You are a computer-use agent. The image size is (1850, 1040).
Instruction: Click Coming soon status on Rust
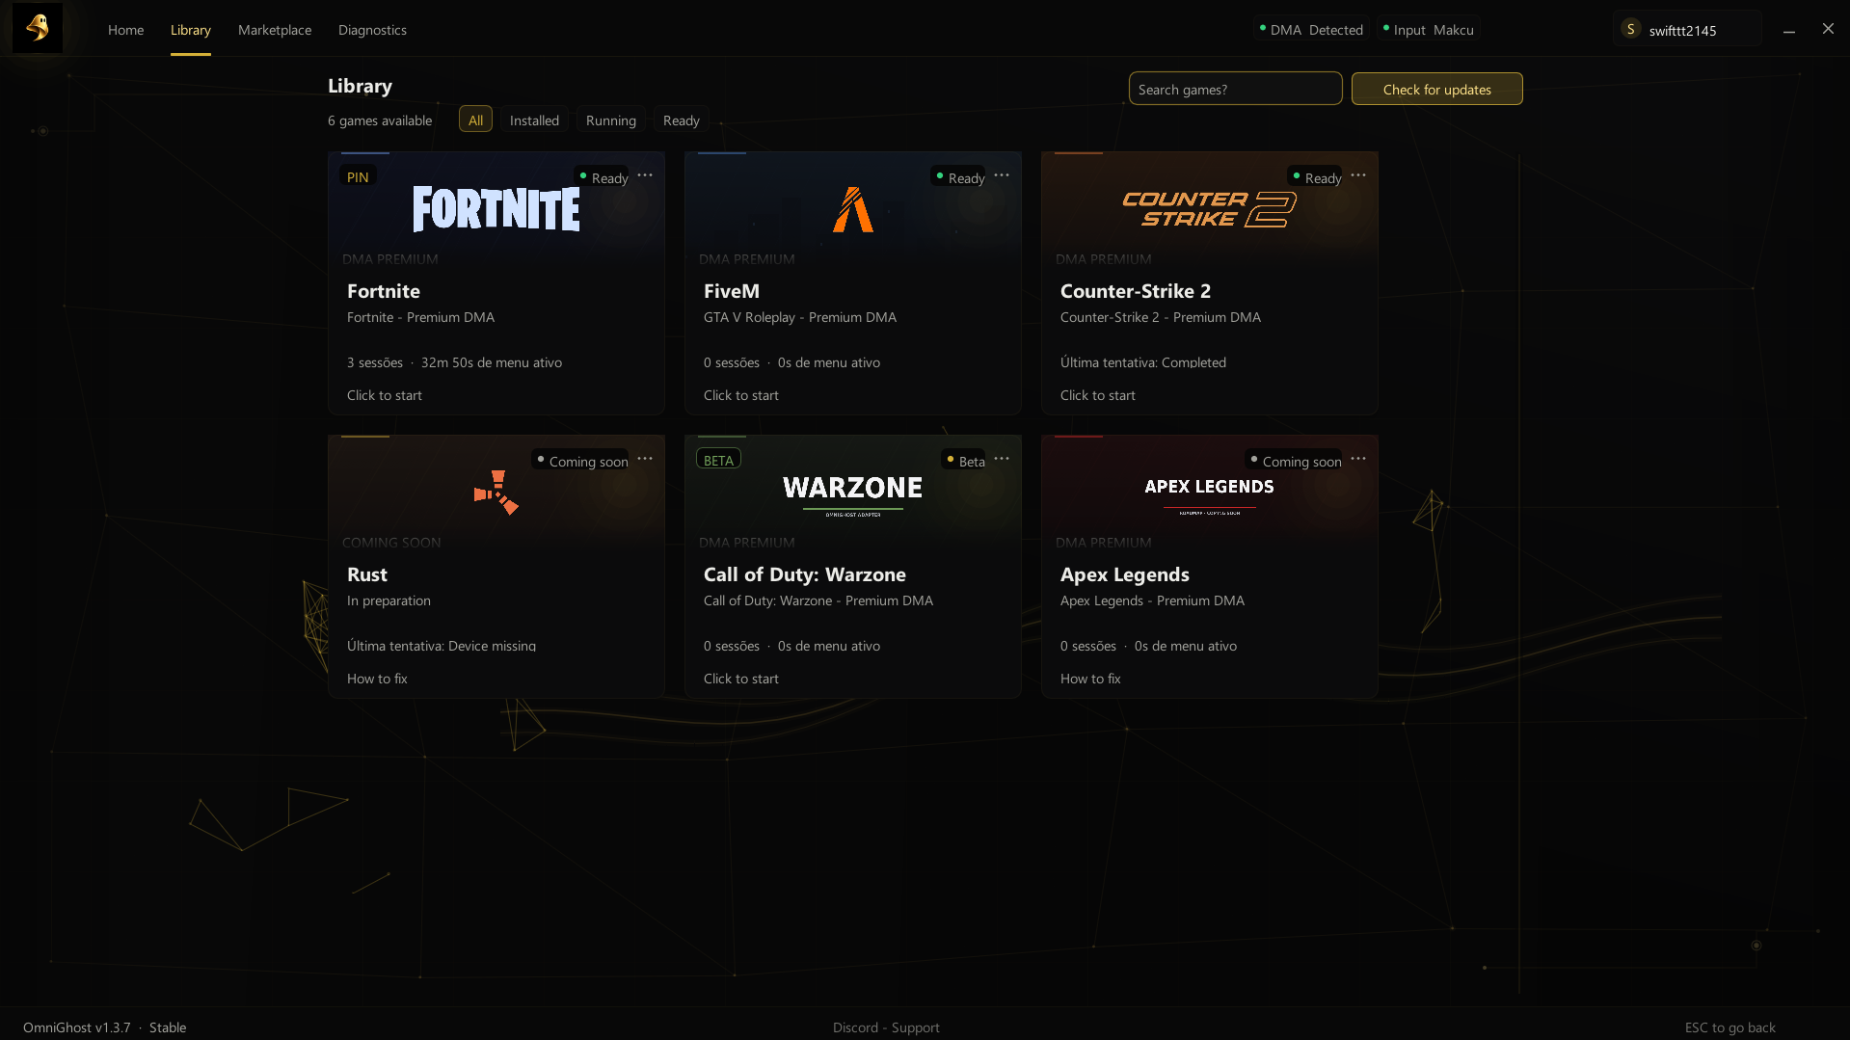pyautogui.click(x=582, y=461)
